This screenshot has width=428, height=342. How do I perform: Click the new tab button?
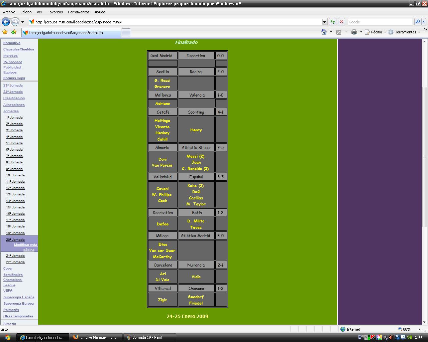point(126,33)
